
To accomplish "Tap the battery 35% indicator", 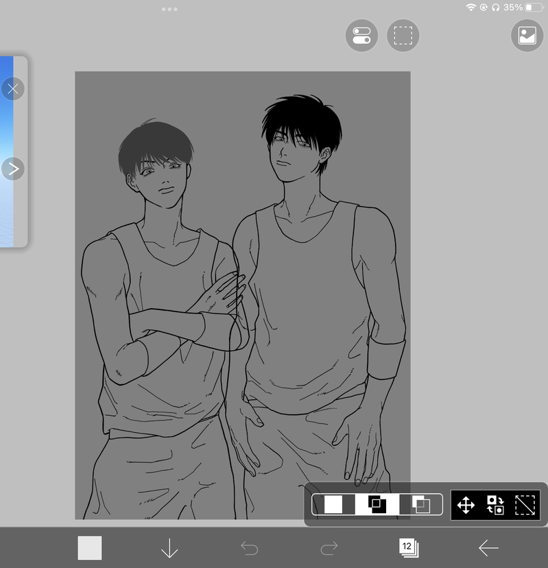I will (x=524, y=8).
